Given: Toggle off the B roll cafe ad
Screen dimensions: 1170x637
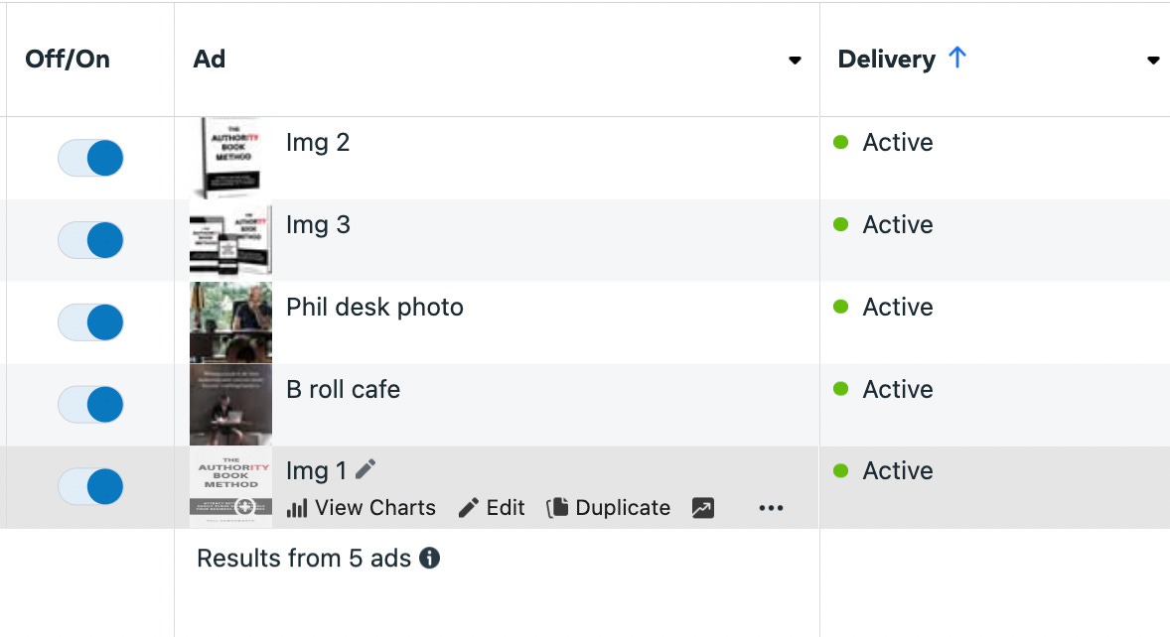Looking at the screenshot, I should pyautogui.click(x=90, y=405).
